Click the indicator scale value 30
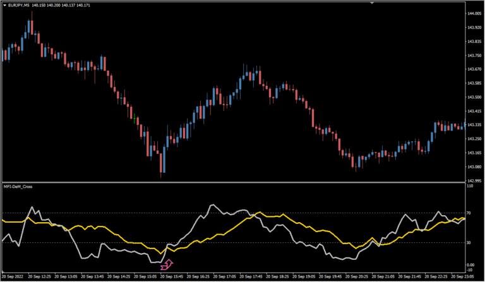 pos(470,242)
